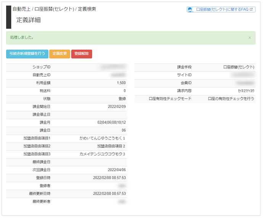The height and width of the screenshot is (219, 265).
Task: Click the 自動売上ID label
Action: click(x=41, y=75)
